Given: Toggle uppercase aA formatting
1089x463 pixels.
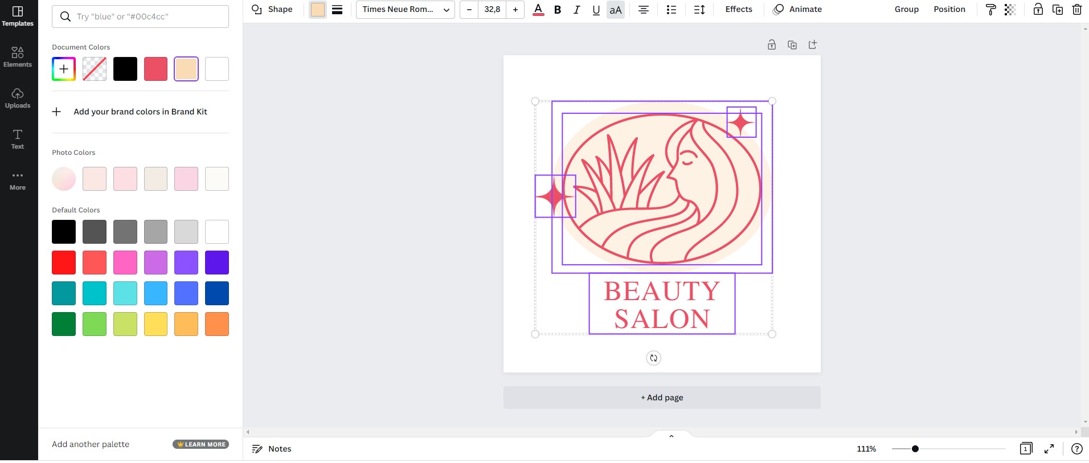Looking at the screenshot, I should pyautogui.click(x=615, y=10).
